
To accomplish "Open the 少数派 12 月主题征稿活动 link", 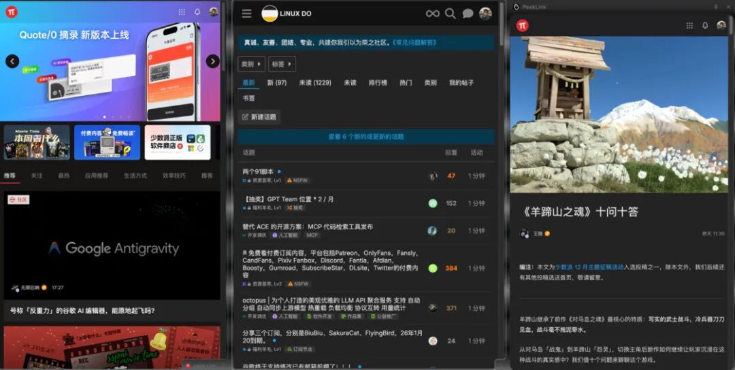I will (x=589, y=267).
